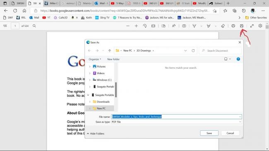Open the Save as type dropdown

pyautogui.click(x=240, y=122)
